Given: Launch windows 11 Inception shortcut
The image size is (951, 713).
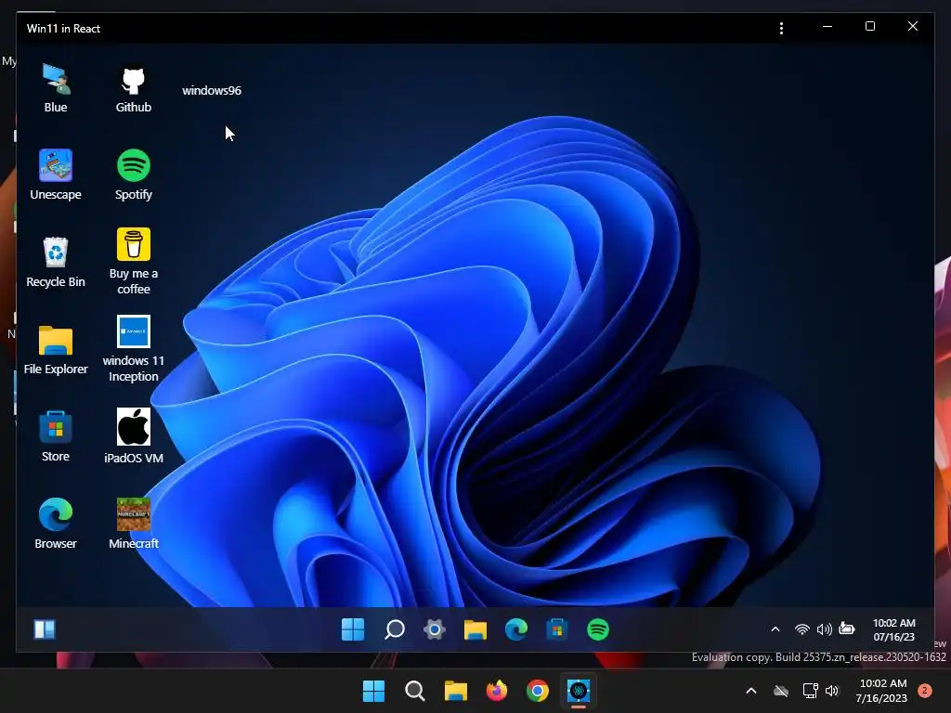Looking at the screenshot, I should 134,349.
